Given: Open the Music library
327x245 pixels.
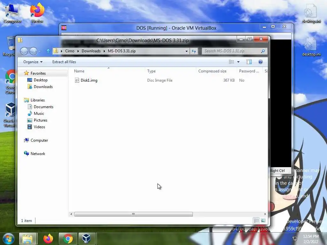Looking at the screenshot, I should [39, 114].
